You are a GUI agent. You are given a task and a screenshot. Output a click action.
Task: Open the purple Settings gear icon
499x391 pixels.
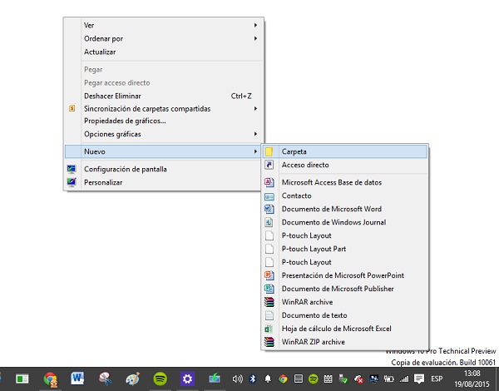(x=187, y=379)
